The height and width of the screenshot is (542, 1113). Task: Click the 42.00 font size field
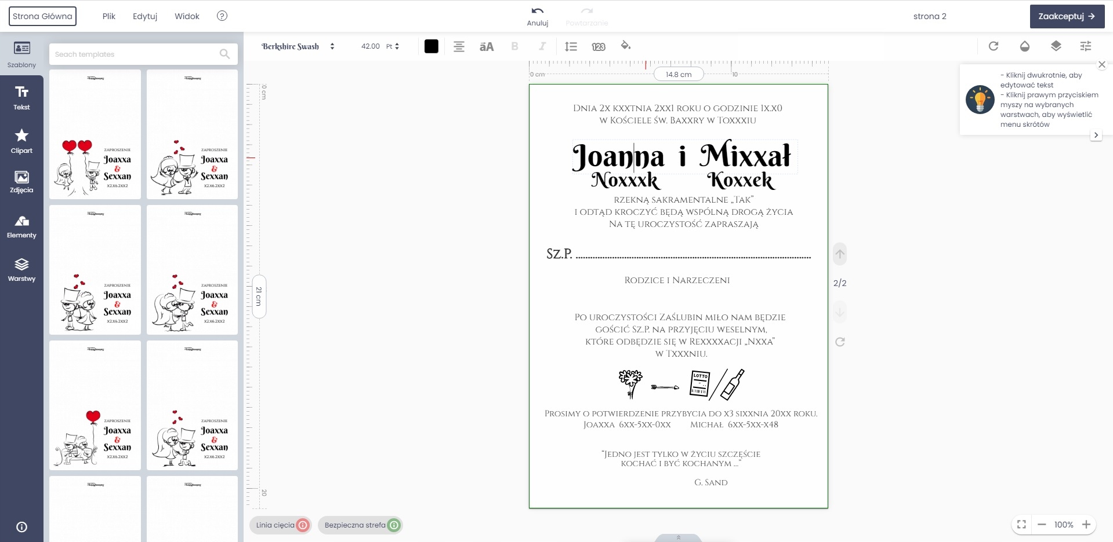pyautogui.click(x=370, y=46)
